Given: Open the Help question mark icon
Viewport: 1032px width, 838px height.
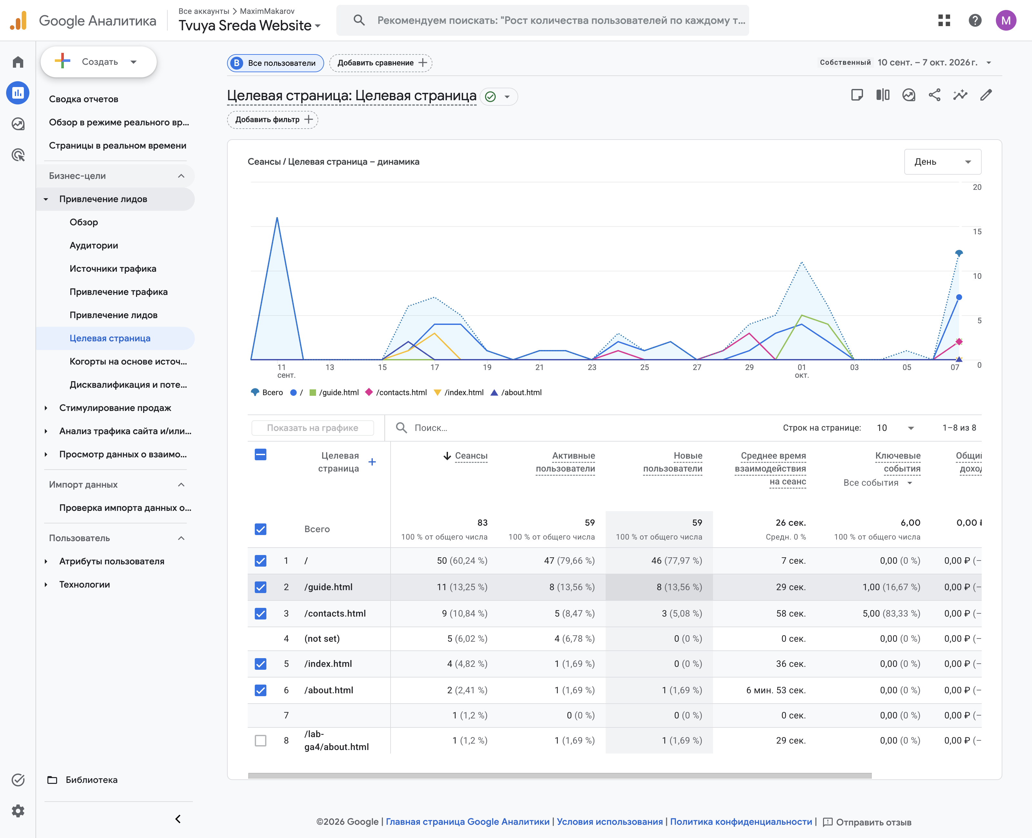Looking at the screenshot, I should 975,20.
